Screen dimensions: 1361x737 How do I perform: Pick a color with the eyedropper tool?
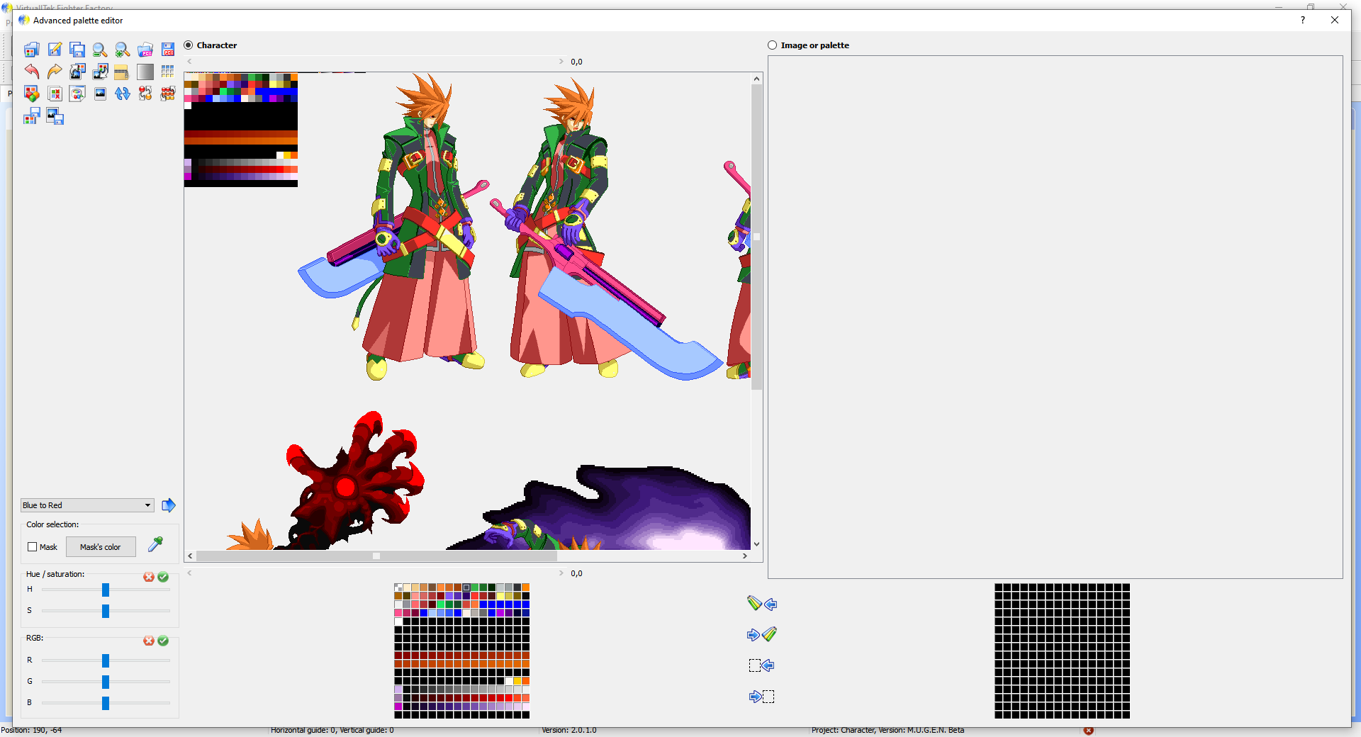(x=155, y=544)
